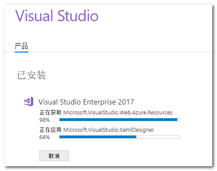The height and width of the screenshot is (171, 217).
Task: Click the Microsoft.VisualStudio.XamlDesigner package text
Action: tap(109, 130)
